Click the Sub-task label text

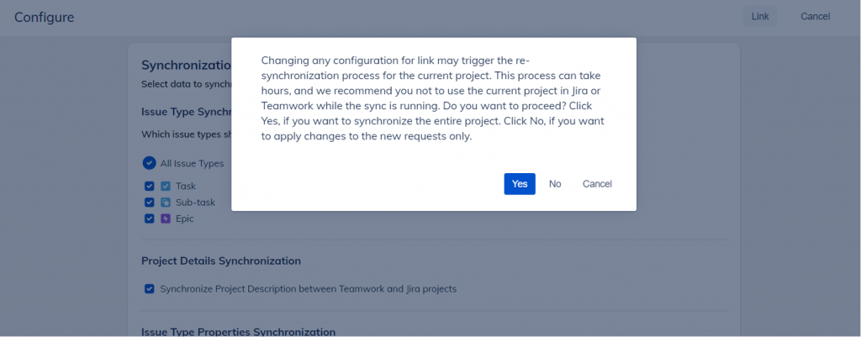point(194,203)
